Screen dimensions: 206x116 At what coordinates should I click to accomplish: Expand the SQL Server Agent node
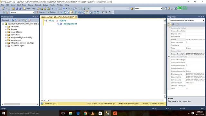click(6, 46)
